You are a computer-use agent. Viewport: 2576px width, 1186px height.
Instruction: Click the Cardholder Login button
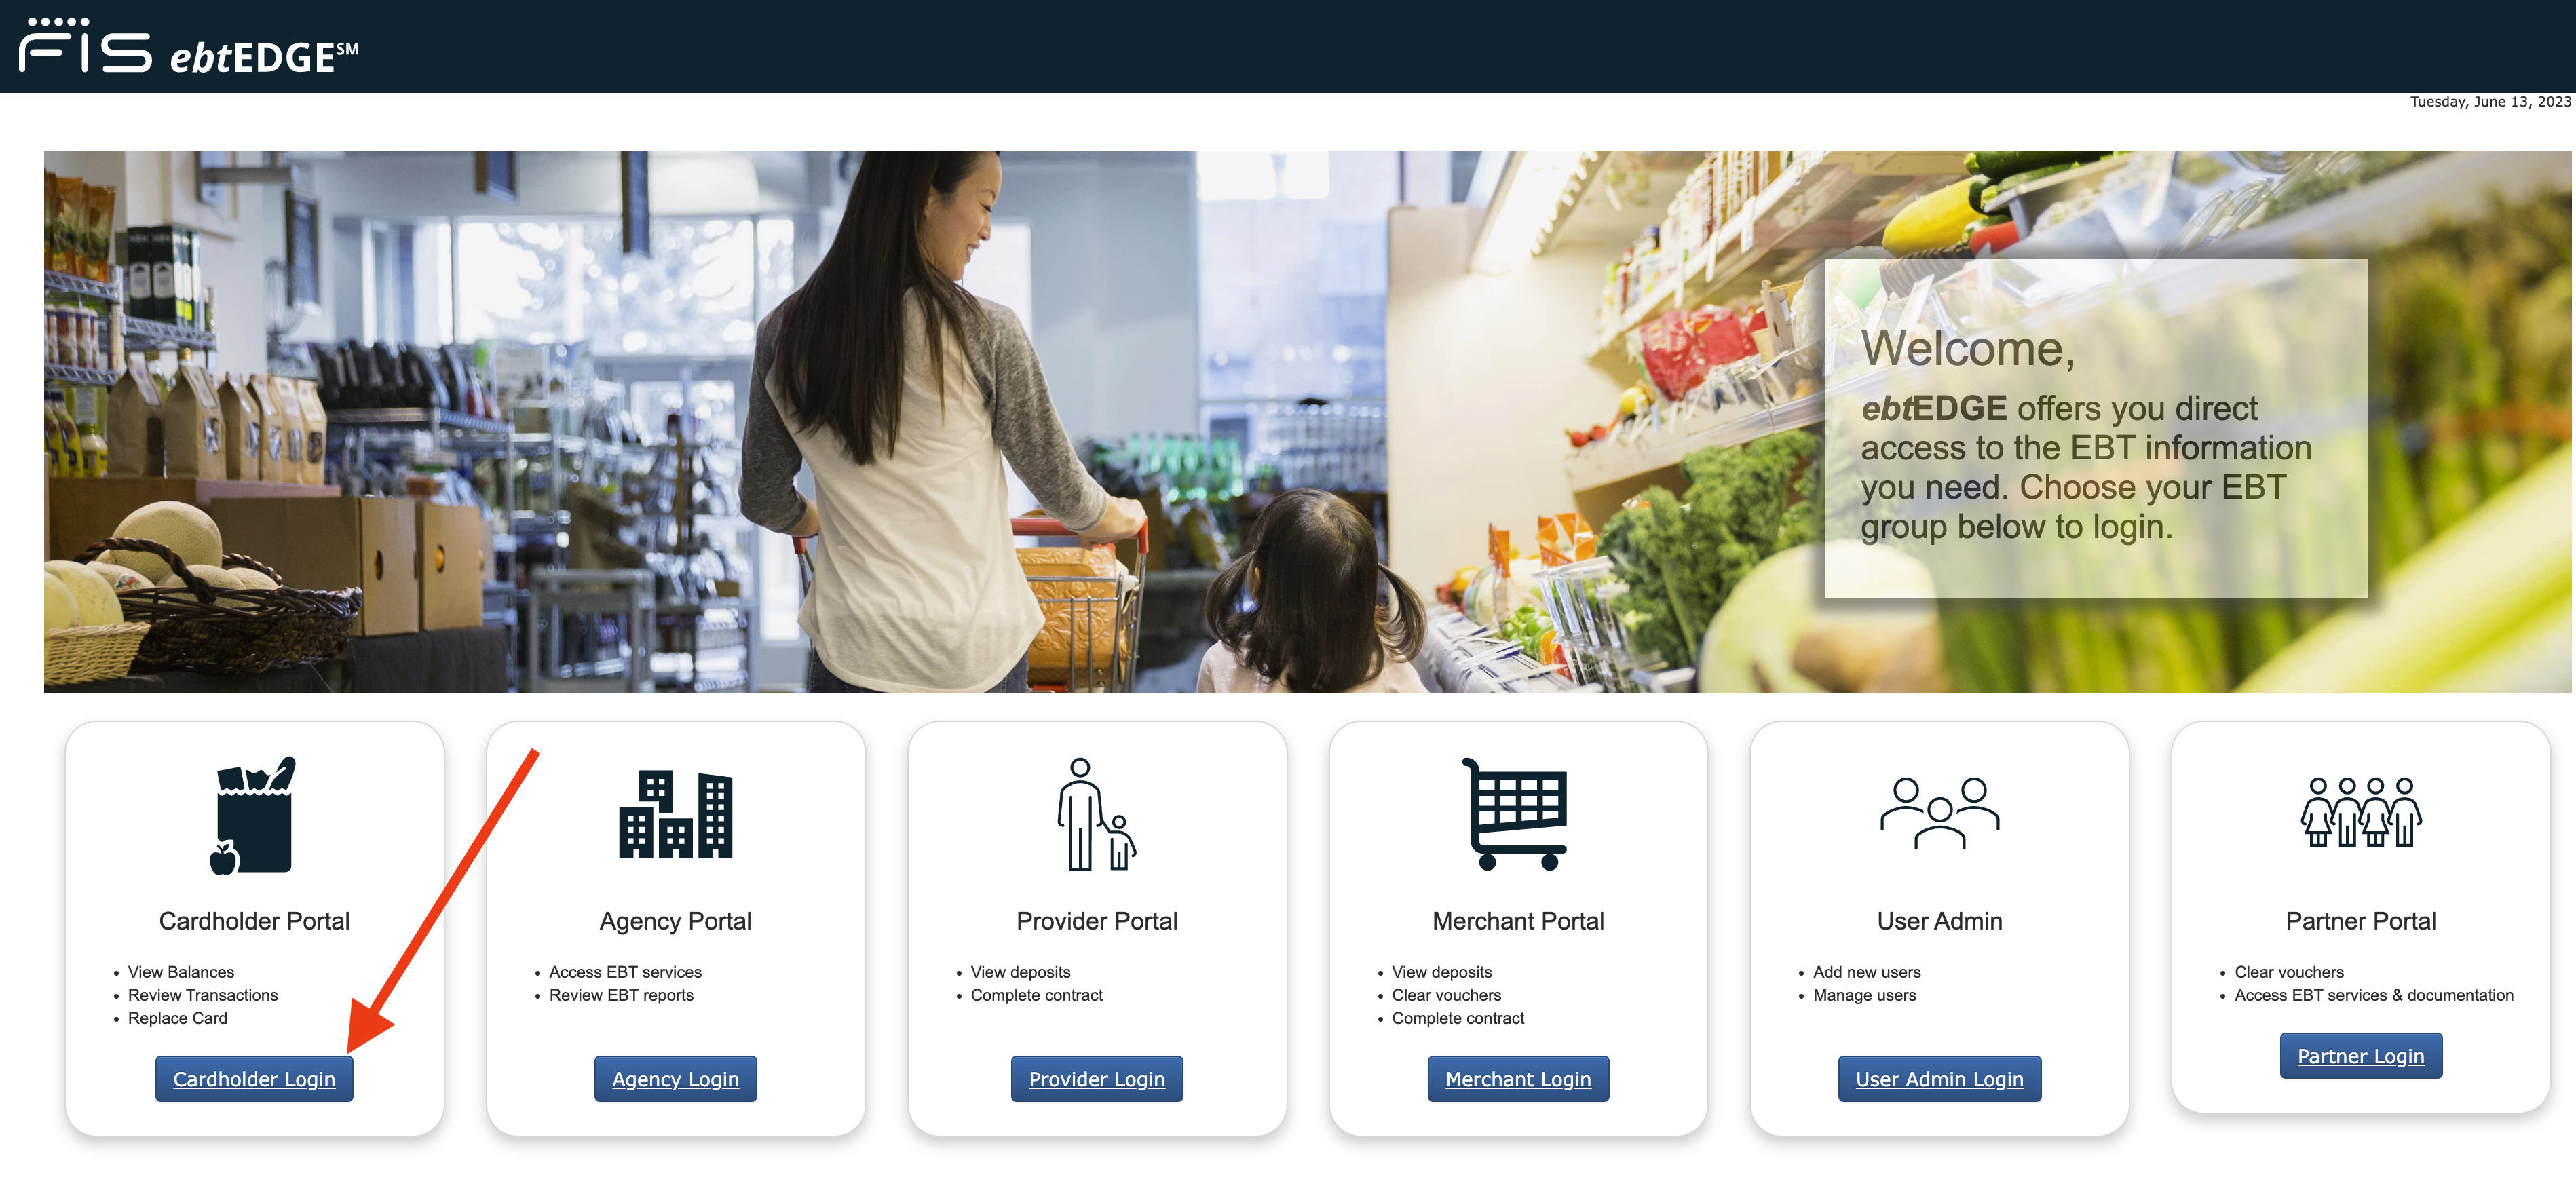pos(254,1079)
